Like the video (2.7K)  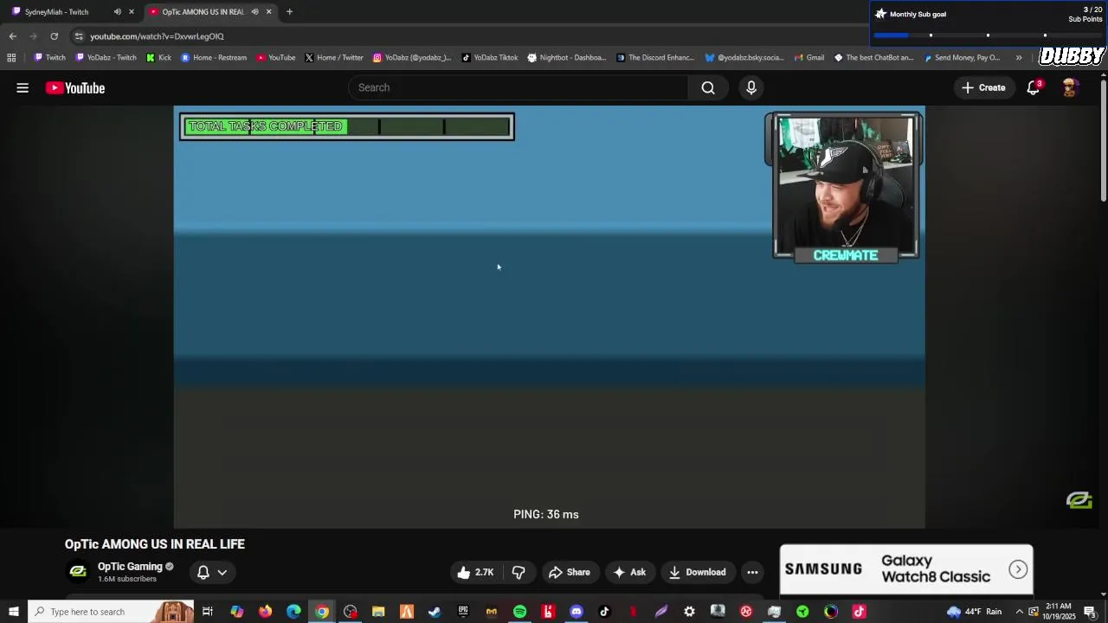coord(475,572)
